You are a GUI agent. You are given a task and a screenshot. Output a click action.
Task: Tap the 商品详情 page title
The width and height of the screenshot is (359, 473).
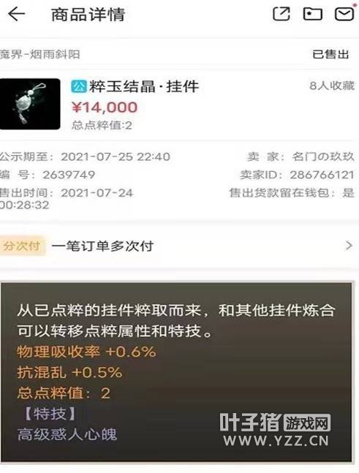pos(88,15)
